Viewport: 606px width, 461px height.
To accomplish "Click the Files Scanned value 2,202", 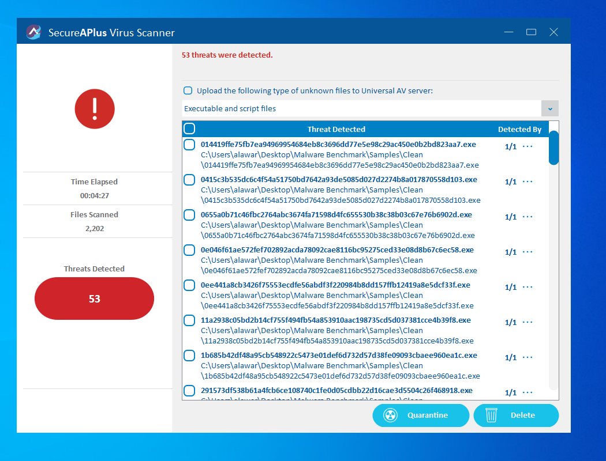I will (x=95, y=228).
